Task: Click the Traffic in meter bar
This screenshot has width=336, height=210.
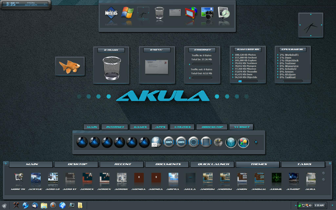Action: pos(202,64)
